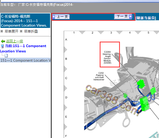Click the left arrow icon on the 上一页 button
The height and width of the screenshot is (138, 159).
pos(54,17)
